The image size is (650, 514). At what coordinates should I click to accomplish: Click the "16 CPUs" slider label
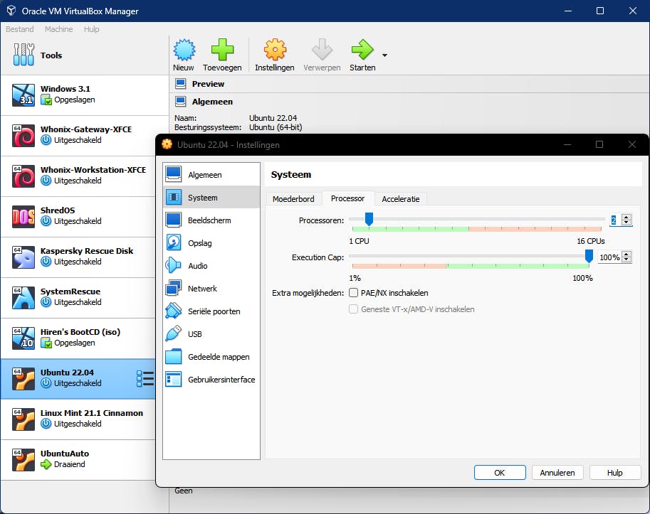(x=591, y=241)
